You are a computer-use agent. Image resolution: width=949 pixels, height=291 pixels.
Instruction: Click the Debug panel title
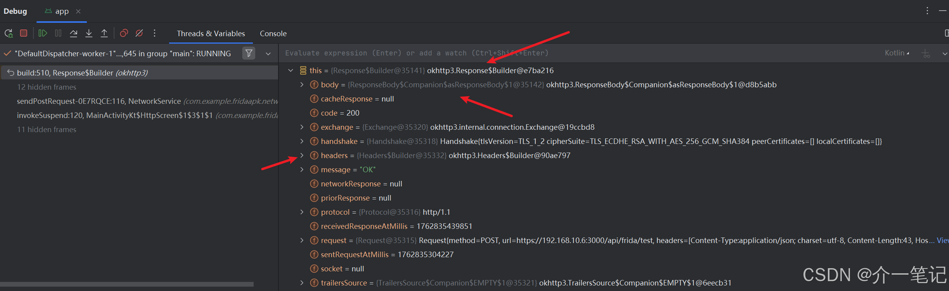15,11
